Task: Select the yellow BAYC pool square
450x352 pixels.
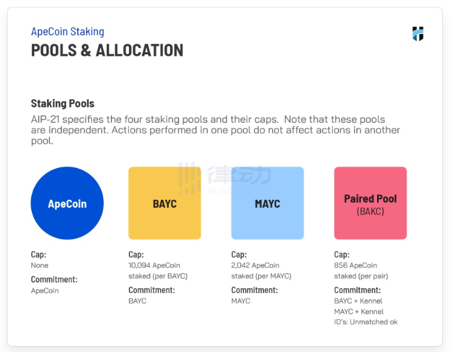Action: coord(165,203)
